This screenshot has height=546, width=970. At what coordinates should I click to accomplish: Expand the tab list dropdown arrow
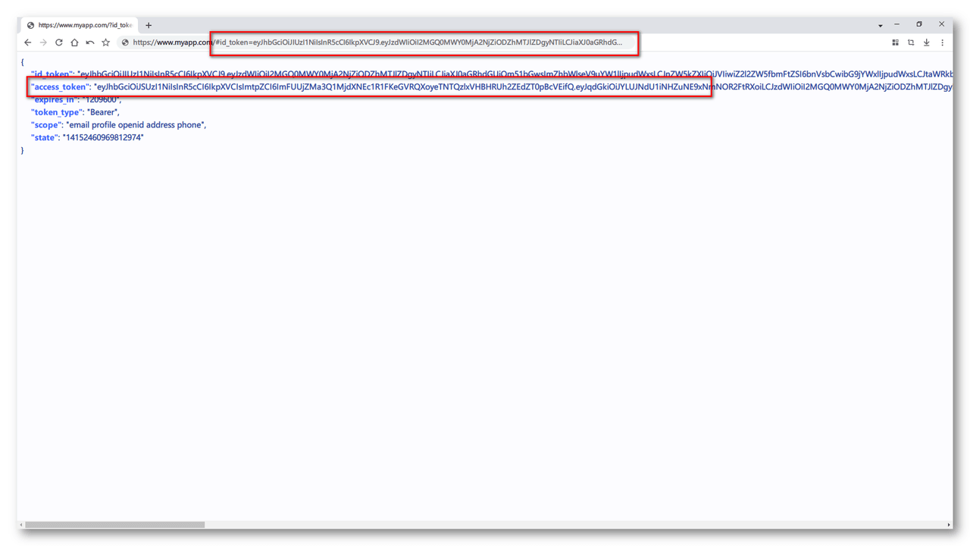(x=880, y=26)
